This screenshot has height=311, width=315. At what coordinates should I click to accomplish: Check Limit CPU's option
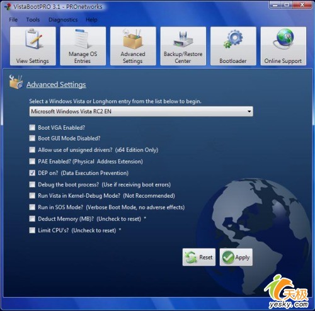tap(32, 230)
